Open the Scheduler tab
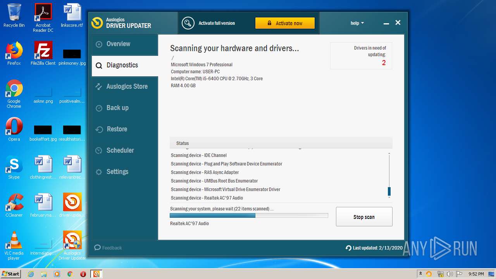This screenshot has width=496, height=279. [x=125, y=151]
